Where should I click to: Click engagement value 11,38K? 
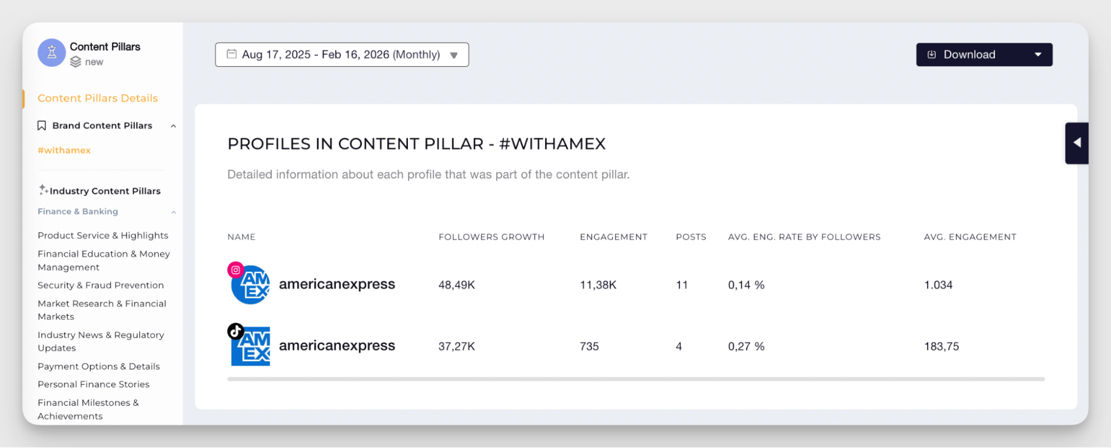tap(598, 285)
